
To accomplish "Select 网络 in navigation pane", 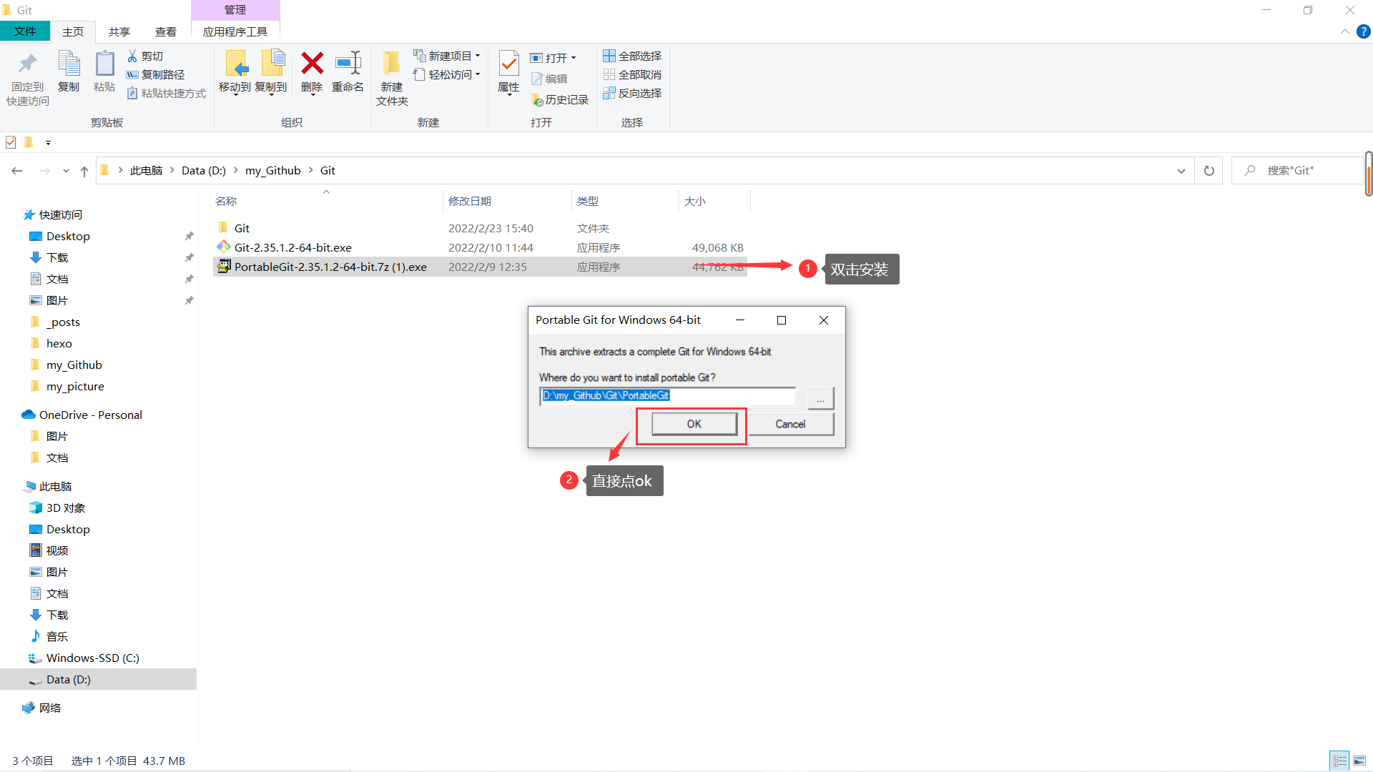I will [x=49, y=708].
